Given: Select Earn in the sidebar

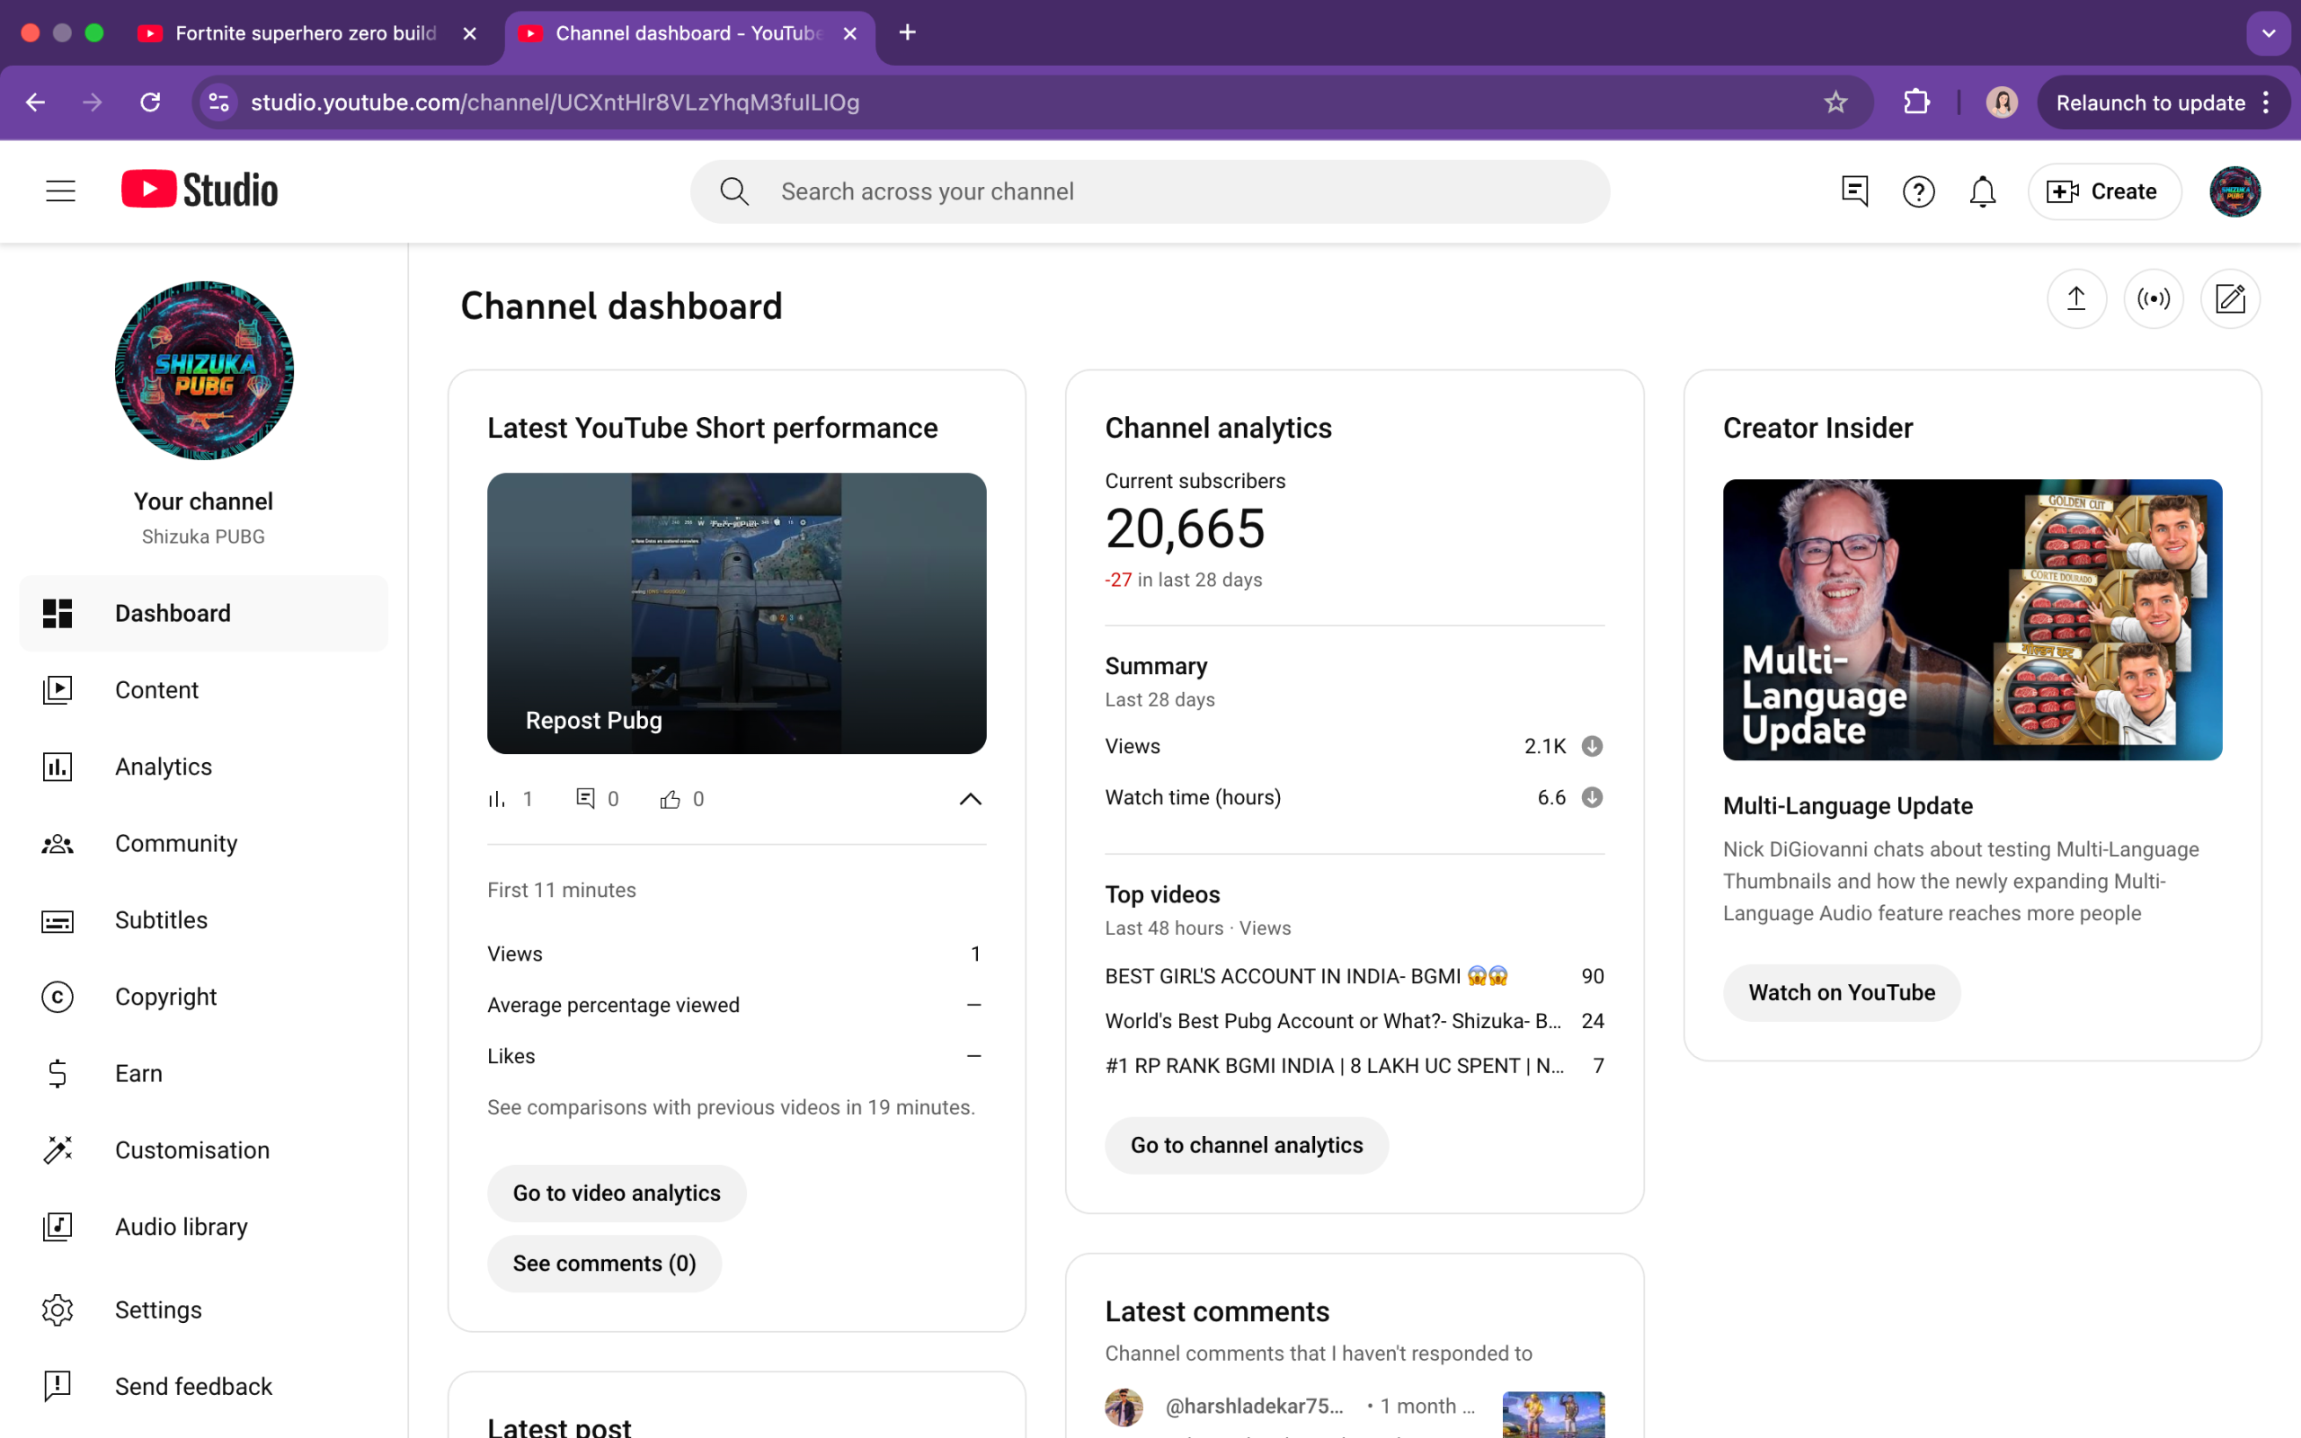Looking at the screenshot, I should coord(138,1074).
